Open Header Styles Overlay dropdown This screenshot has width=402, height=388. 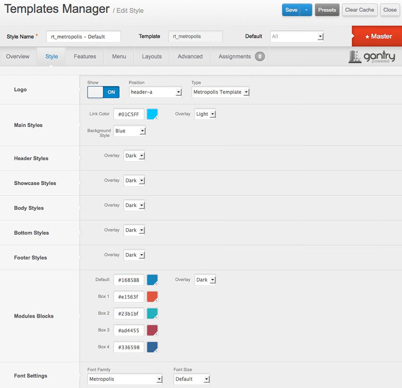click(134, 156)
